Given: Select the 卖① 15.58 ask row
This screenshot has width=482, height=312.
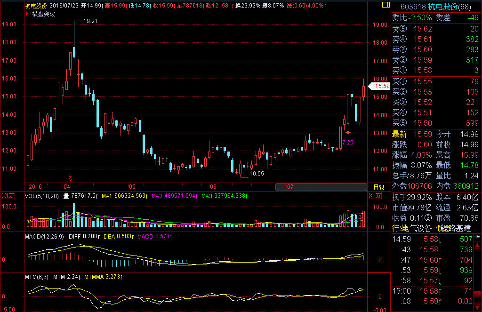Looking at the screenshot, I should click(x=436, y=70).
